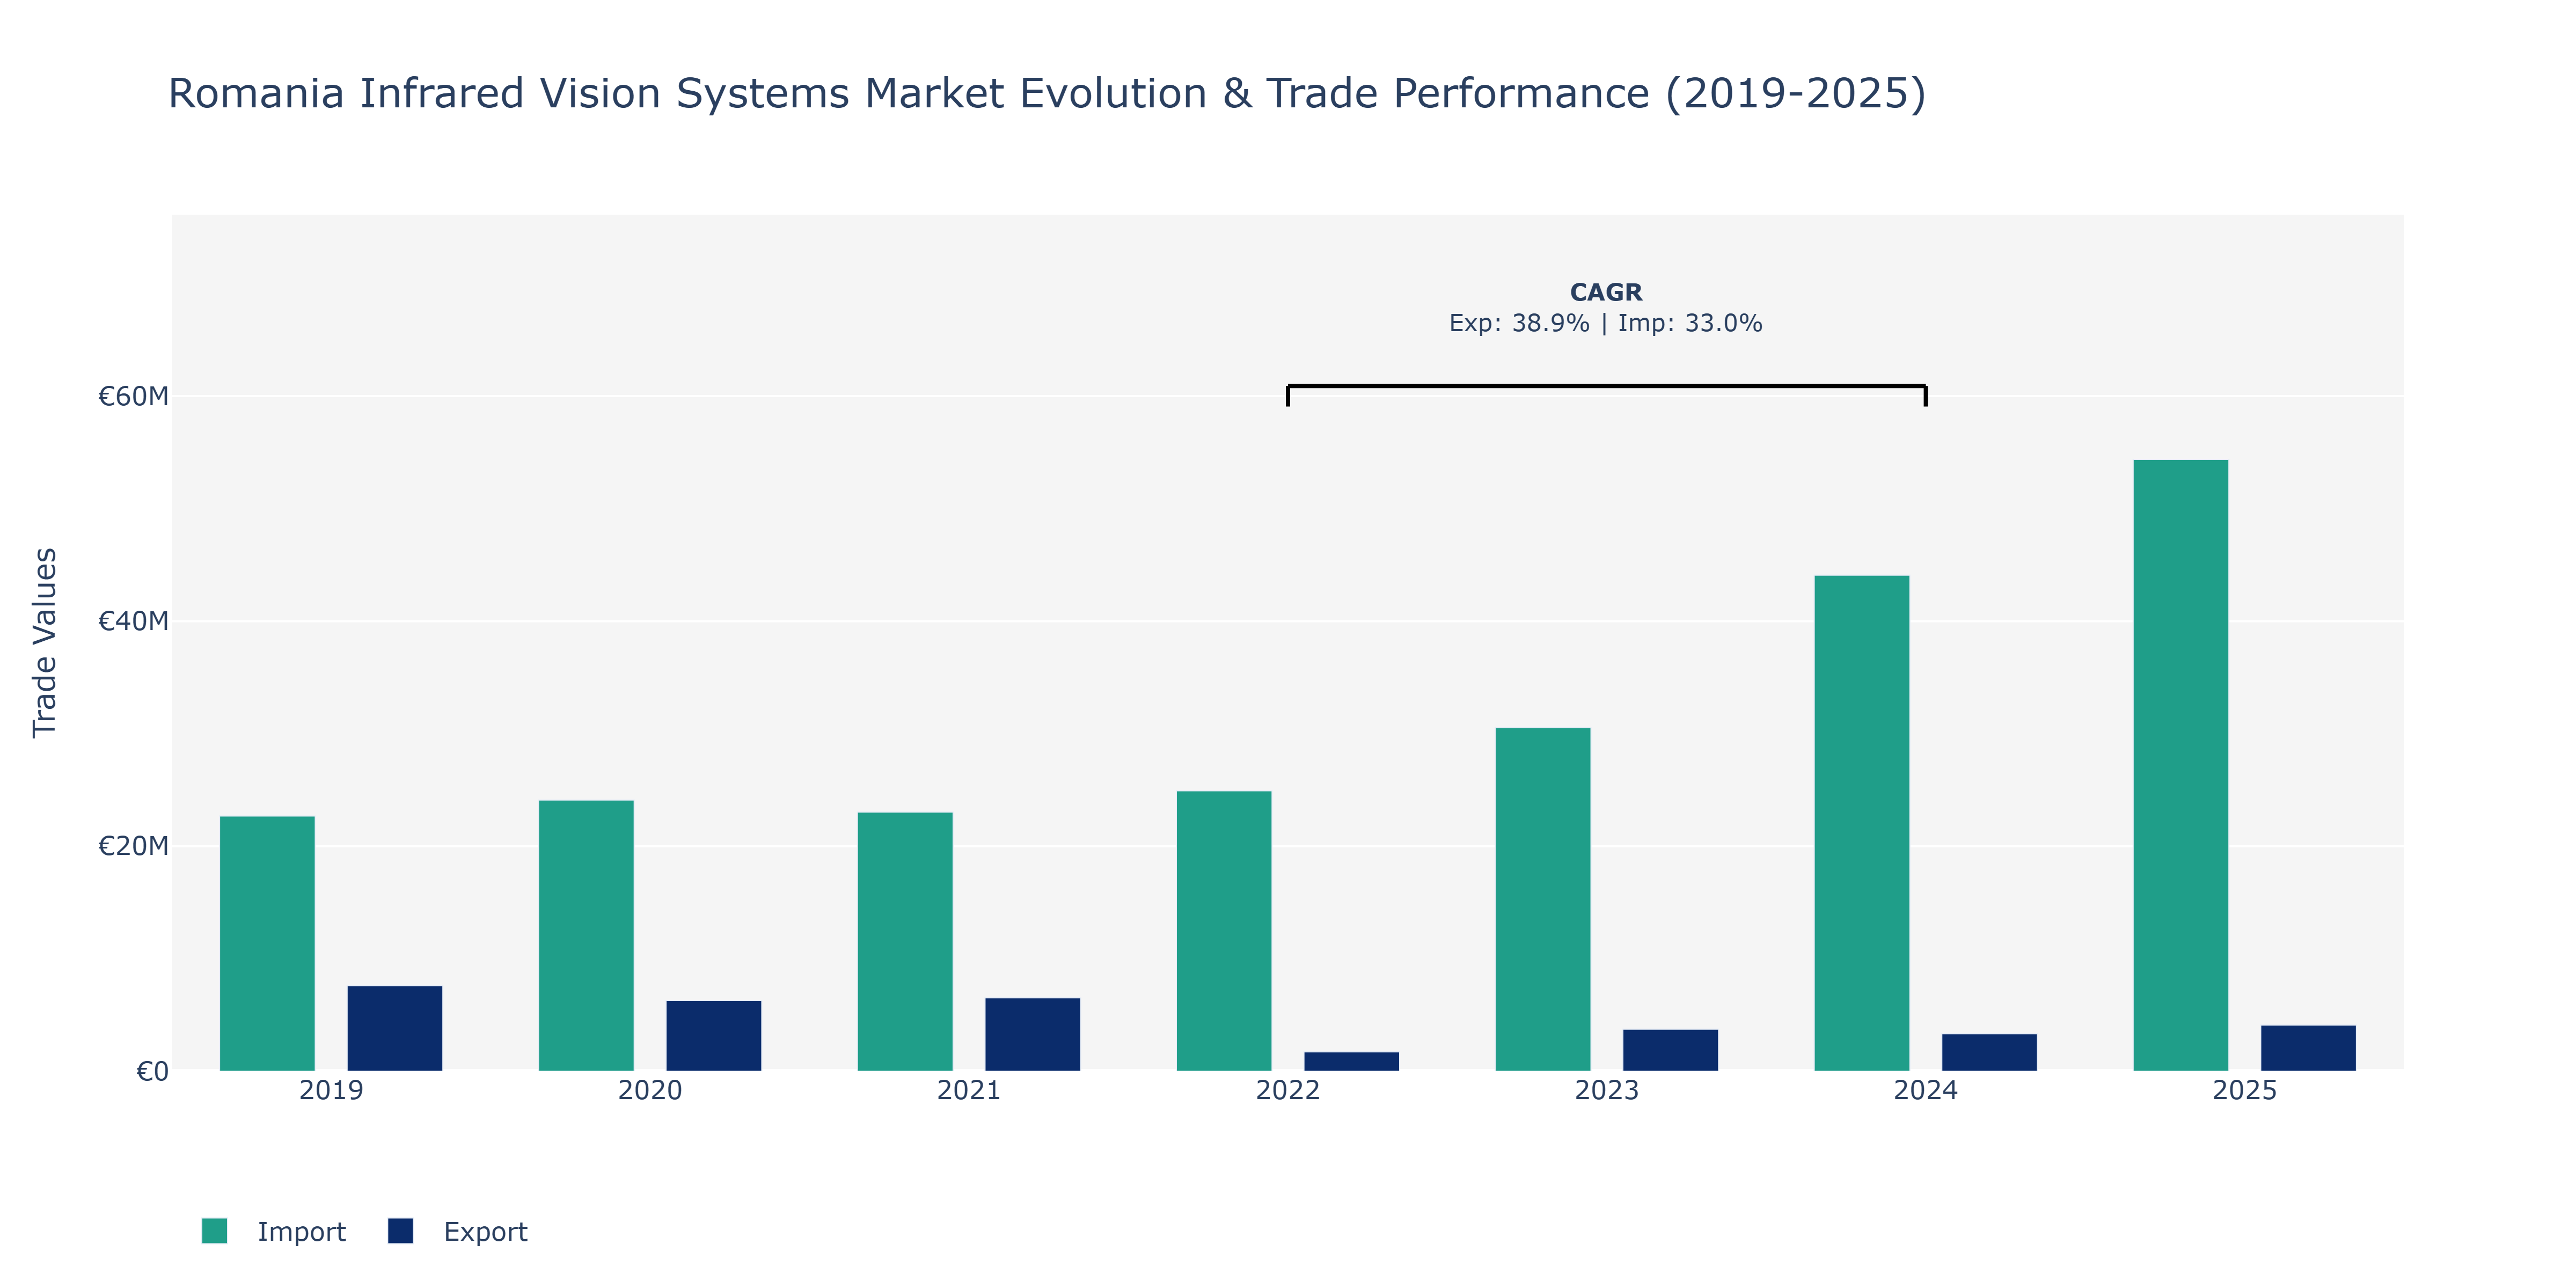This screenshot has width=2576, height=1288.
Task: Select the 2022 Import bar
Action: (1224, 931)
